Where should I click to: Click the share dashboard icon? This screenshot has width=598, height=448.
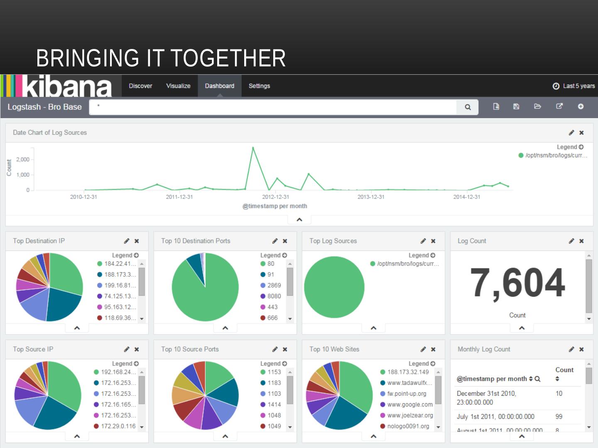(x=559, y=107)
